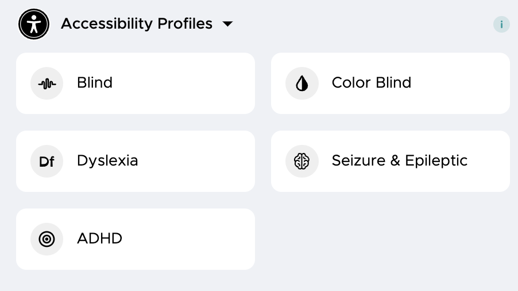This screenshot has width=518, height=291.
Task: Select the Seizure & Epileptic label
Action: (x=400, y=161)
